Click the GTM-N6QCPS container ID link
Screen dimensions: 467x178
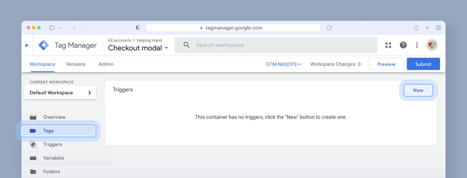coord(283,64)
